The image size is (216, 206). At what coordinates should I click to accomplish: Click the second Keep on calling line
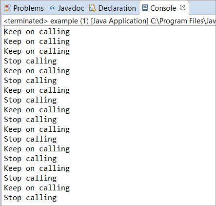point(37,41)
